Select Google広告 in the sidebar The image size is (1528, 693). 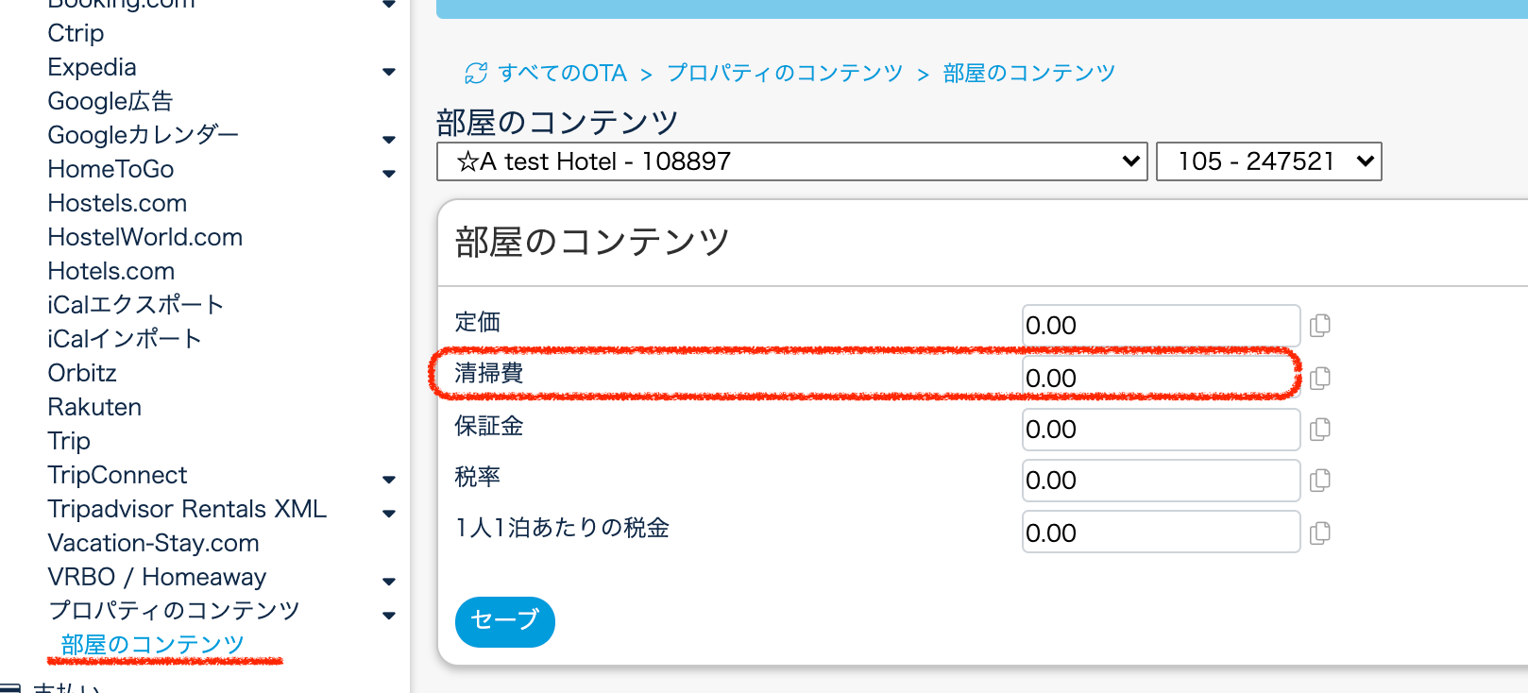click(x=110, y=101)
